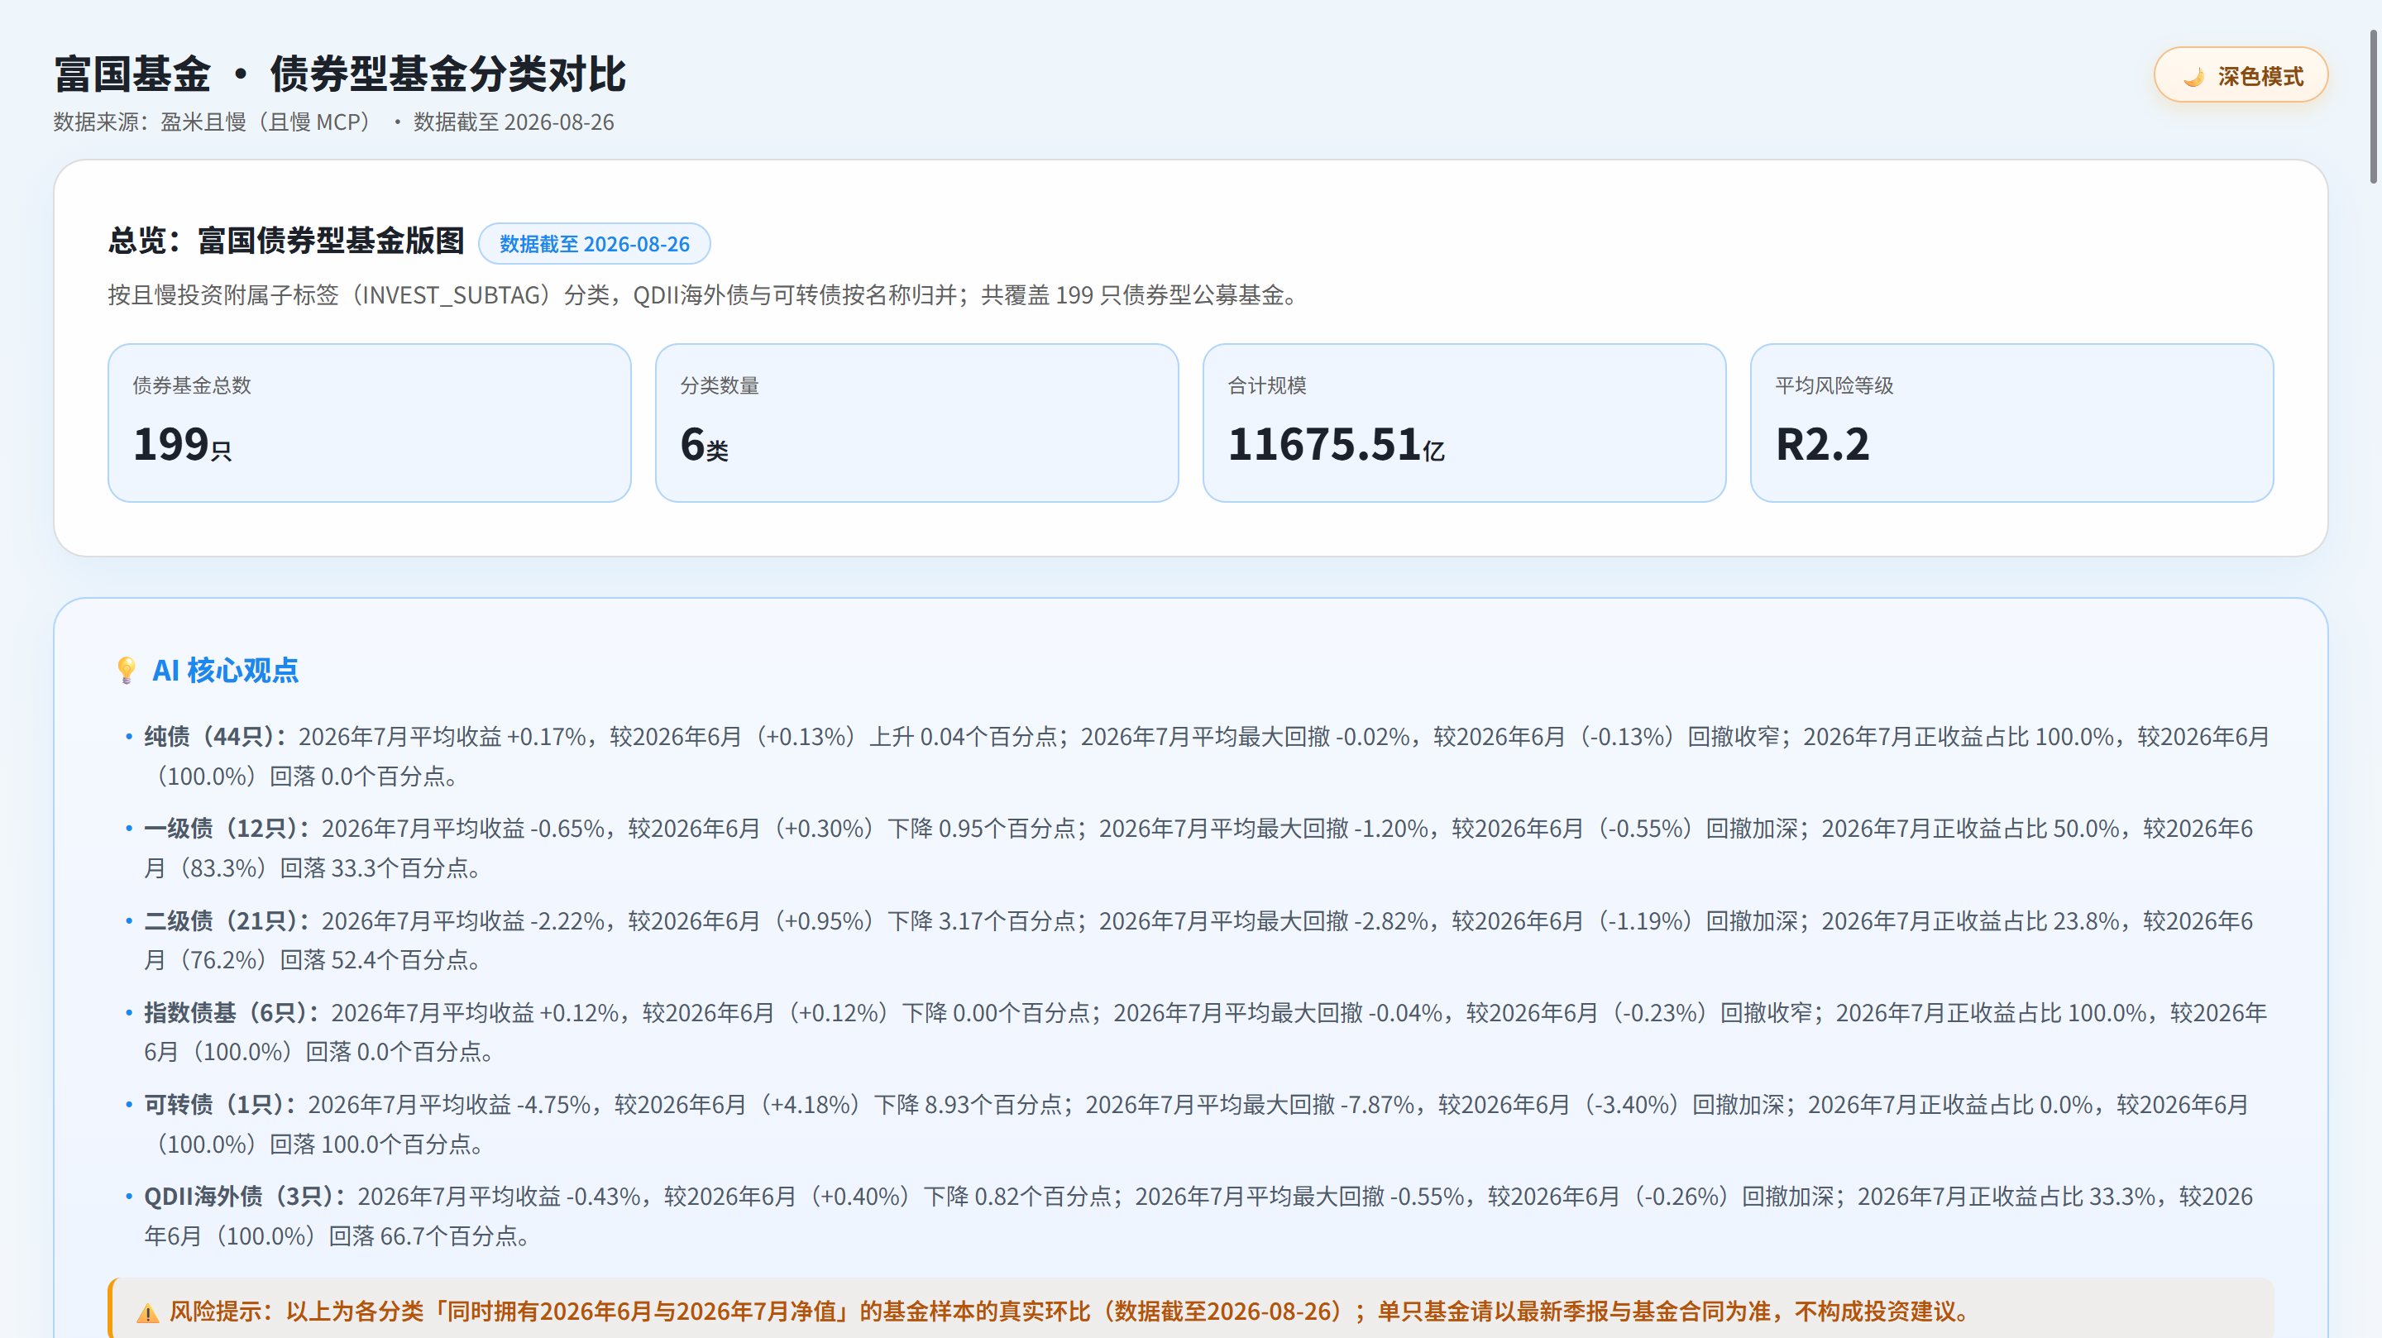Click the moon icon in 深色模式 button
The image size is (2382, 1338).
coord(2193,77)
